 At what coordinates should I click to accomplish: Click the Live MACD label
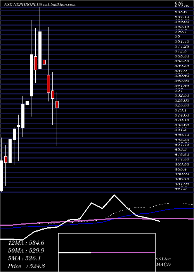163,262
